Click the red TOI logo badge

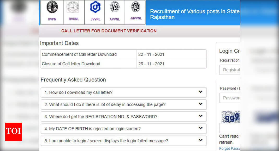(x=14, y=132)
